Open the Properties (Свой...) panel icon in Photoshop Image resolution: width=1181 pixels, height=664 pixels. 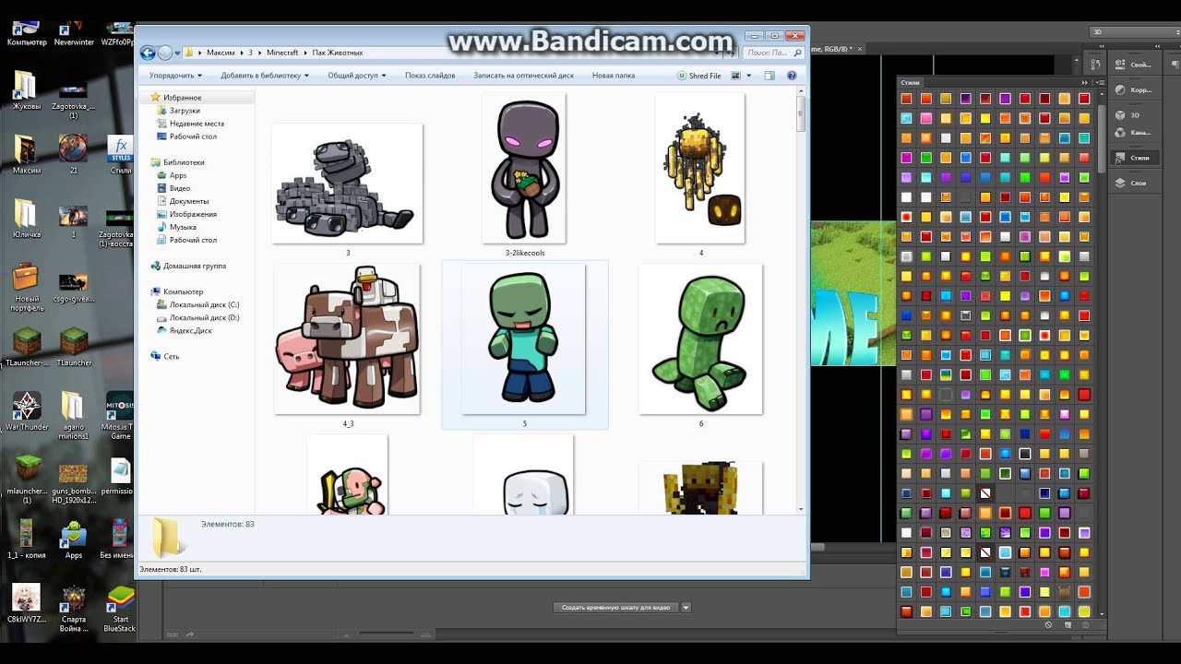point(1134,65)
